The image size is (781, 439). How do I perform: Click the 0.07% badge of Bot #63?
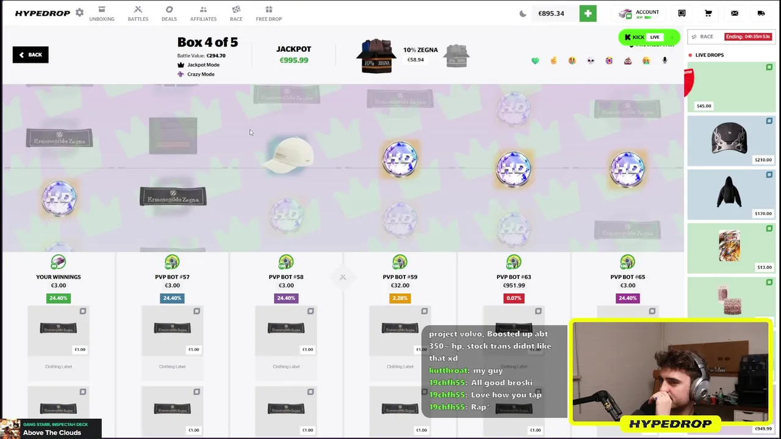coord(514,298)
